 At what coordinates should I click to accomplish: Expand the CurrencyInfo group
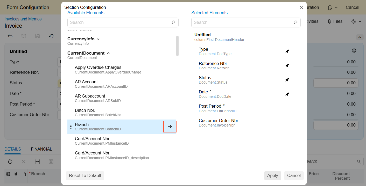point(98,39)
